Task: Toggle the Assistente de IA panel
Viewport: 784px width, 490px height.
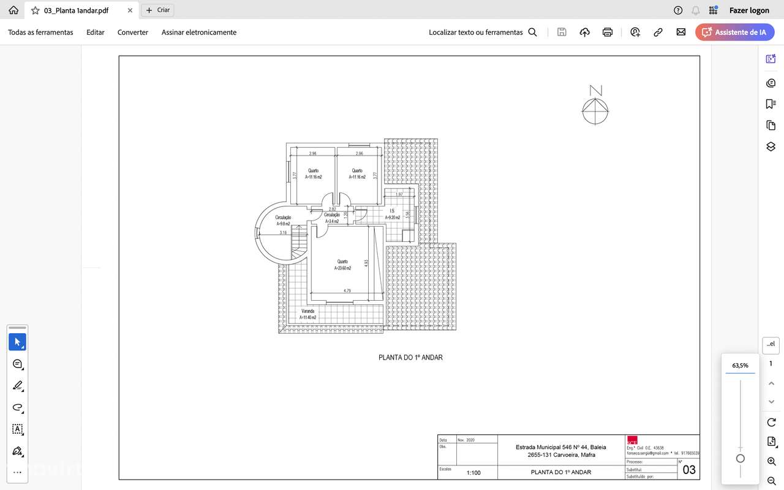Action: pyautogui.click(x=734, y=32)
